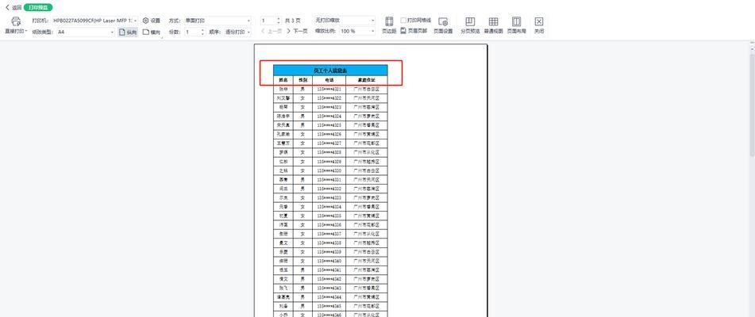755x317 pixels.
Task: Go to 下一页 next page
Action: pos(297,31)
